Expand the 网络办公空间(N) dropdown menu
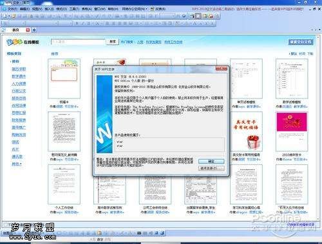 pyautogui.click(x=135, y=9)
